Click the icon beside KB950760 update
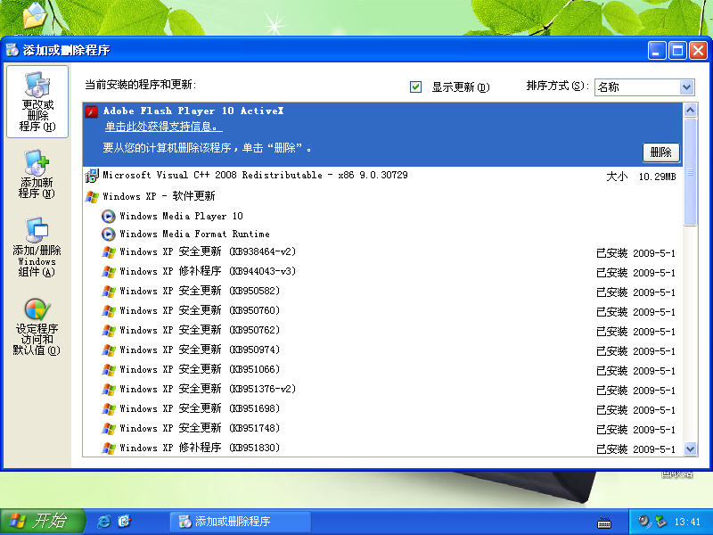 (109, 310)
